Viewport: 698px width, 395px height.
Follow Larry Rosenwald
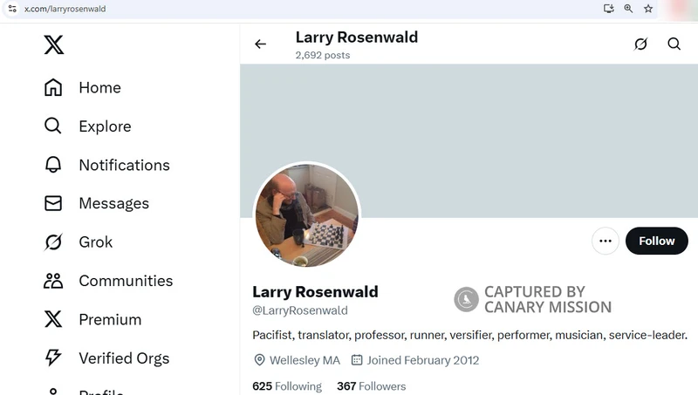(x=657, y=241)
